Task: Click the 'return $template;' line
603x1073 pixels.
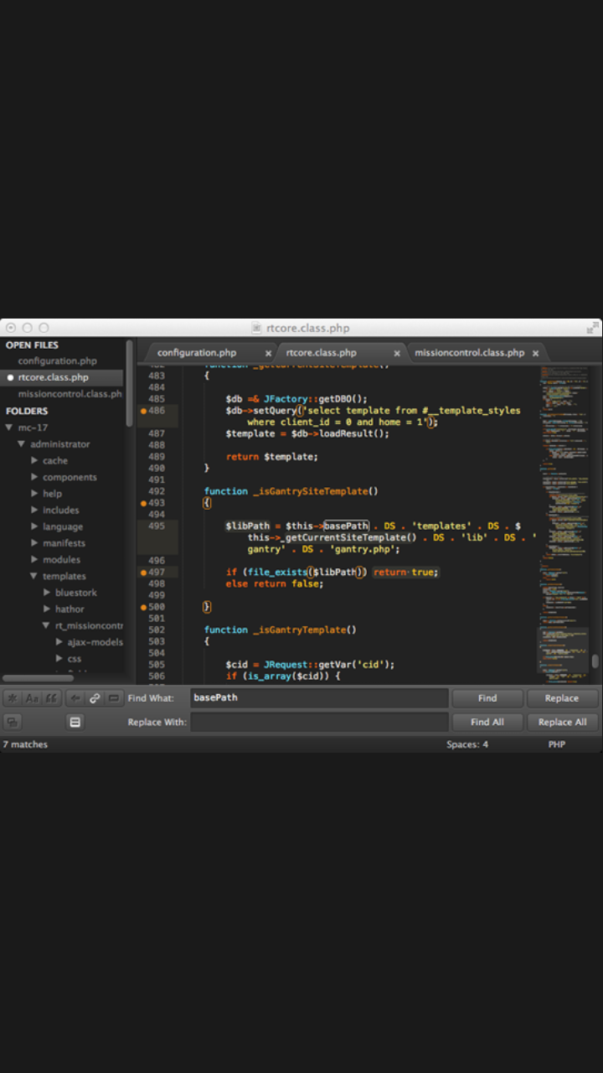Action: (x=272, y=457)
